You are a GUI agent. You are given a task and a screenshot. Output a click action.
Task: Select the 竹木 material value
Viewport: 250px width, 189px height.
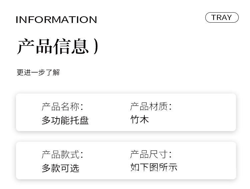click(139, 119)
